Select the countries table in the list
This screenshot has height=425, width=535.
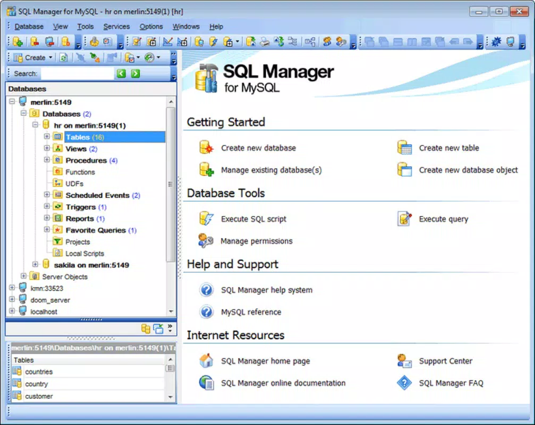coord(39,371)
